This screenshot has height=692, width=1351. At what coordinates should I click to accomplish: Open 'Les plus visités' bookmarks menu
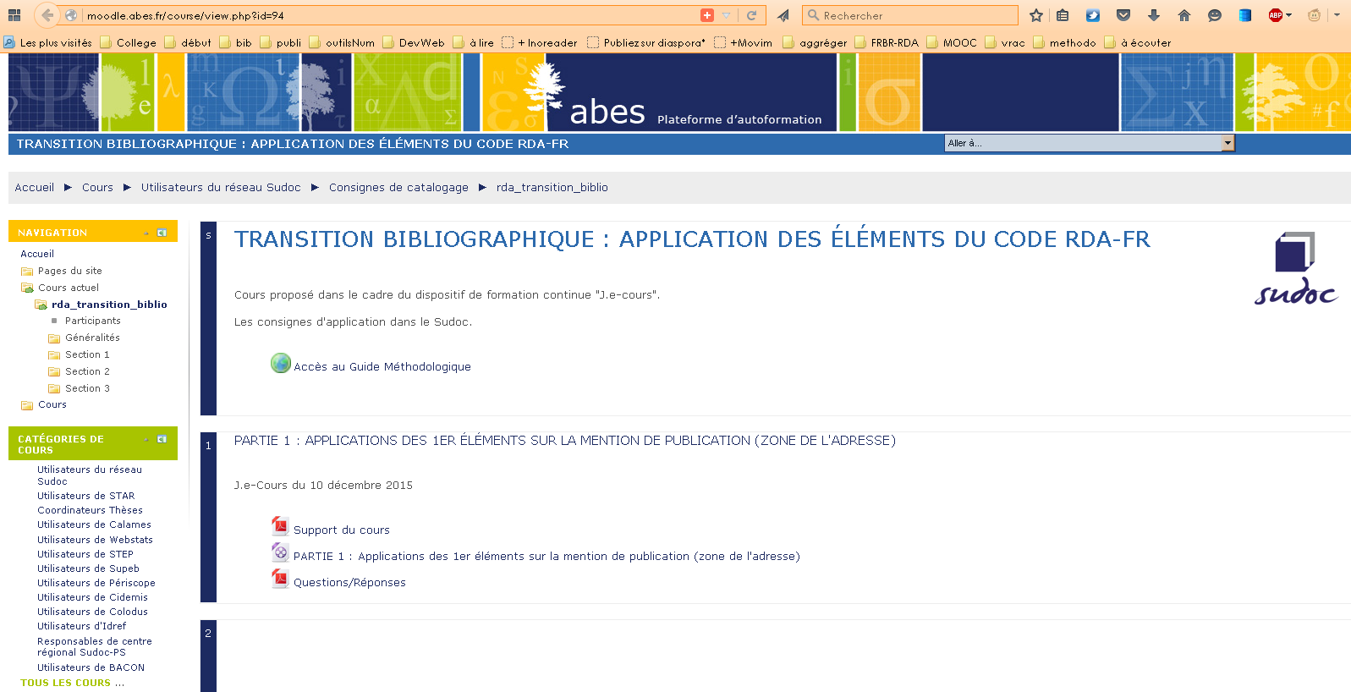click(x=48, y=42)
